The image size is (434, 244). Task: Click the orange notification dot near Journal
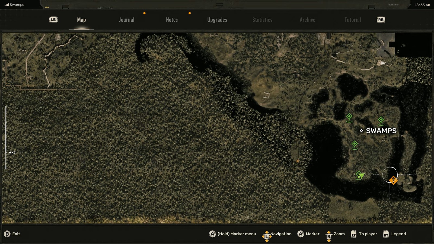click(x=144, y=13)
